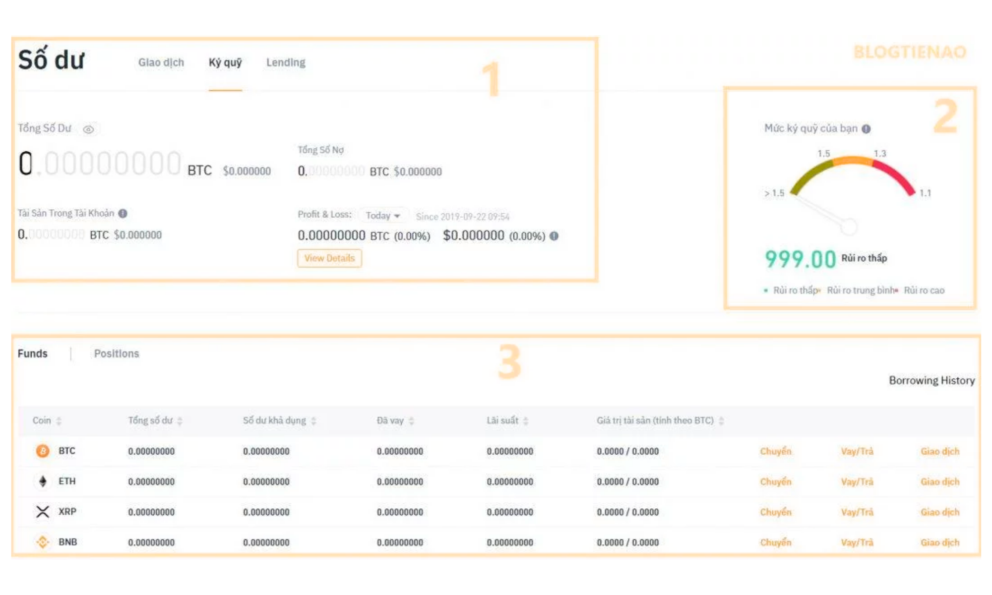The image size is (992, 595).
Task: Click the View Details button
Action: click(x=329, y=258)
